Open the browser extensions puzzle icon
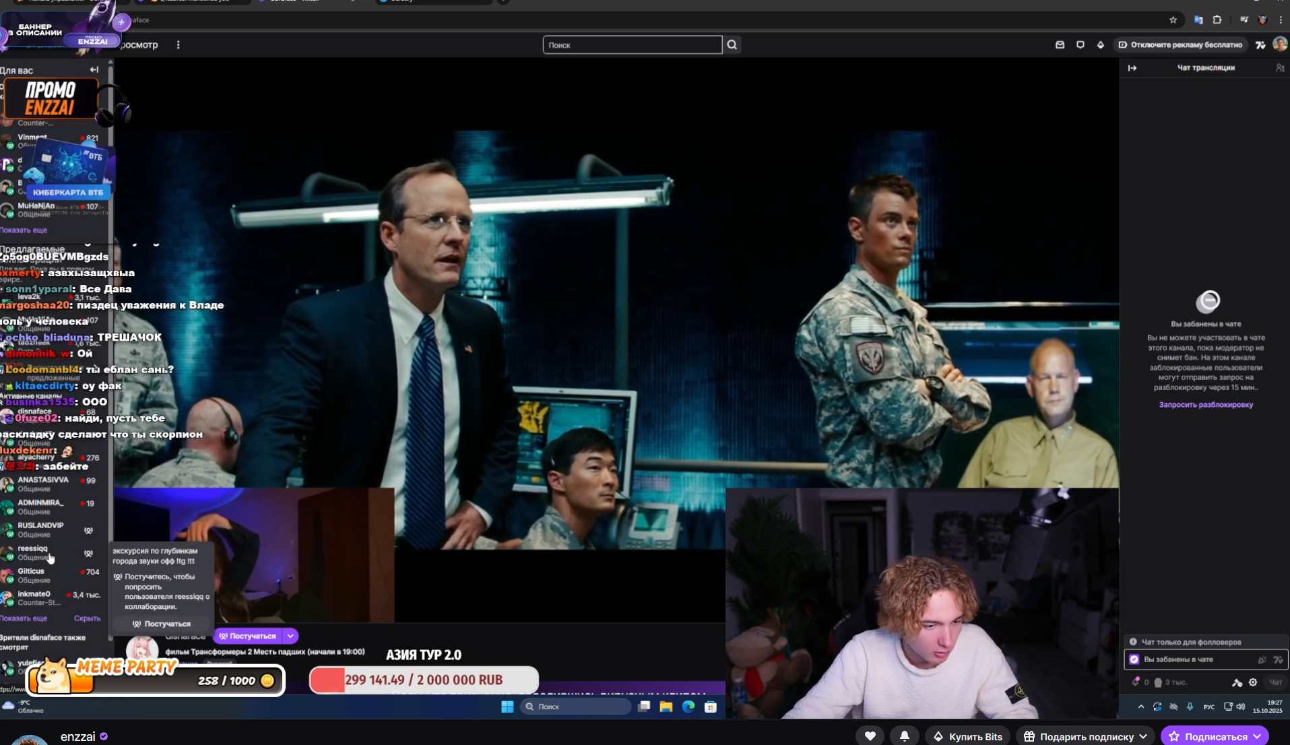 point(1217,20)
